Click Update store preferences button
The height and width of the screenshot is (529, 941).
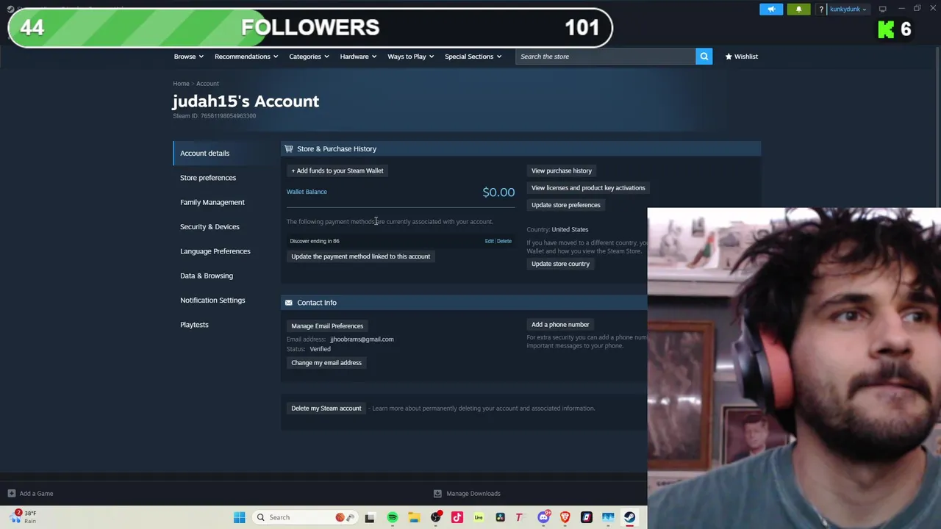point(565,205)
